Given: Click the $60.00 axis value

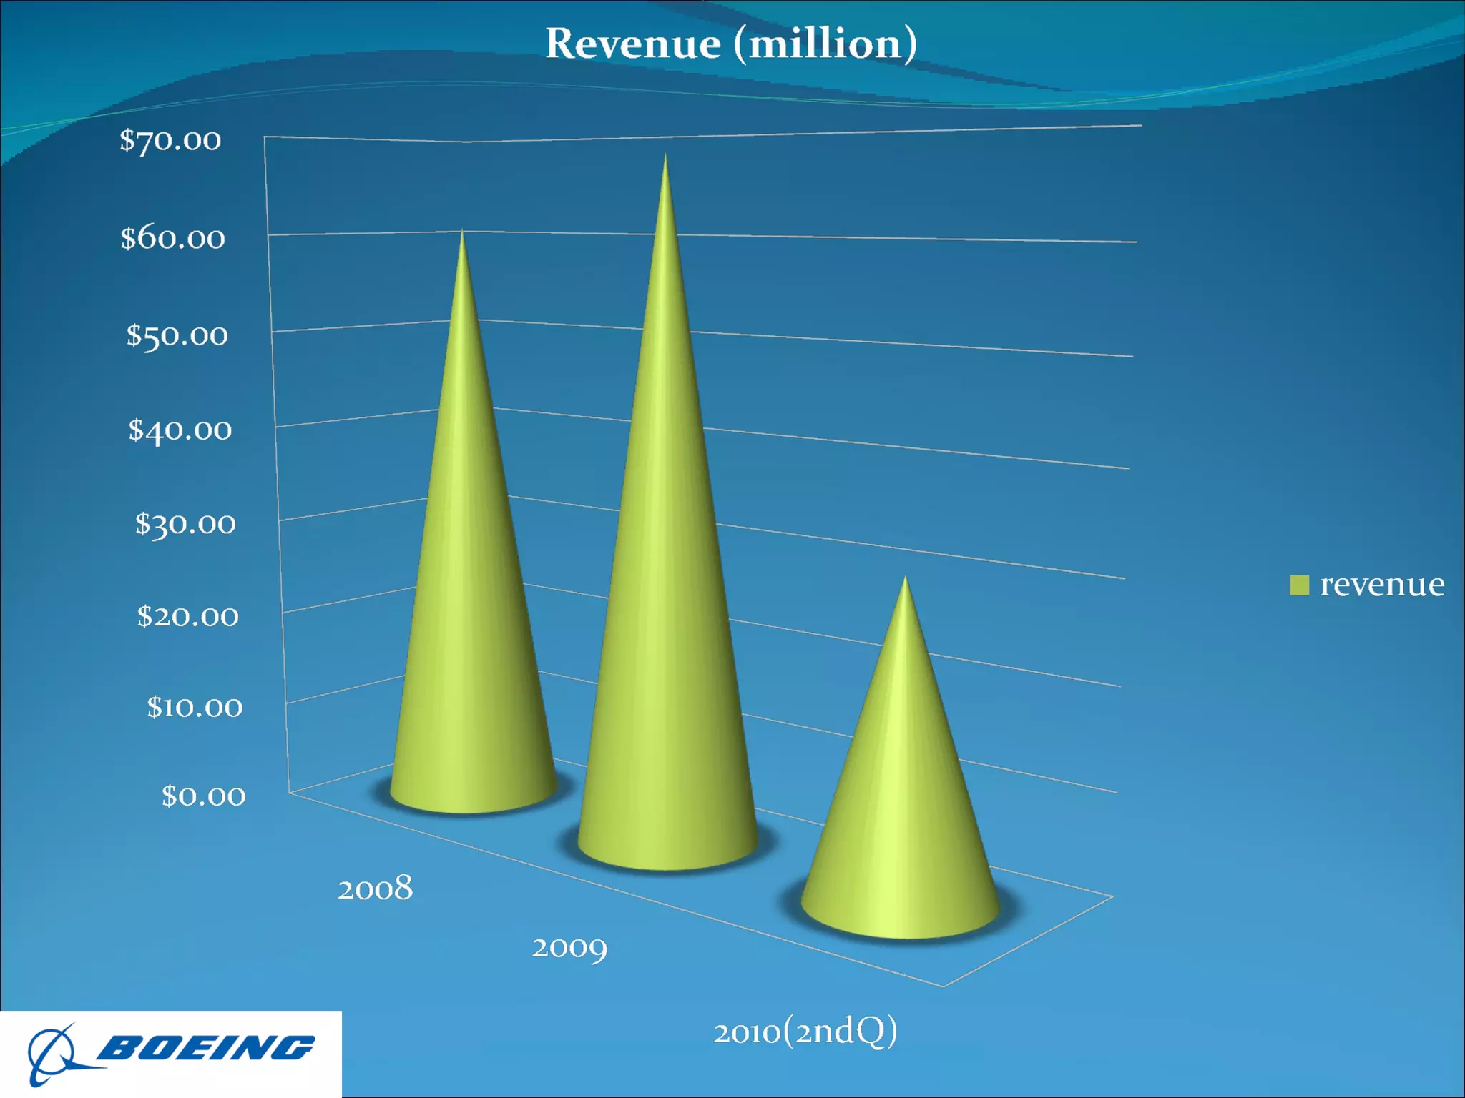Looking at the screenshot, I should 172,238.
